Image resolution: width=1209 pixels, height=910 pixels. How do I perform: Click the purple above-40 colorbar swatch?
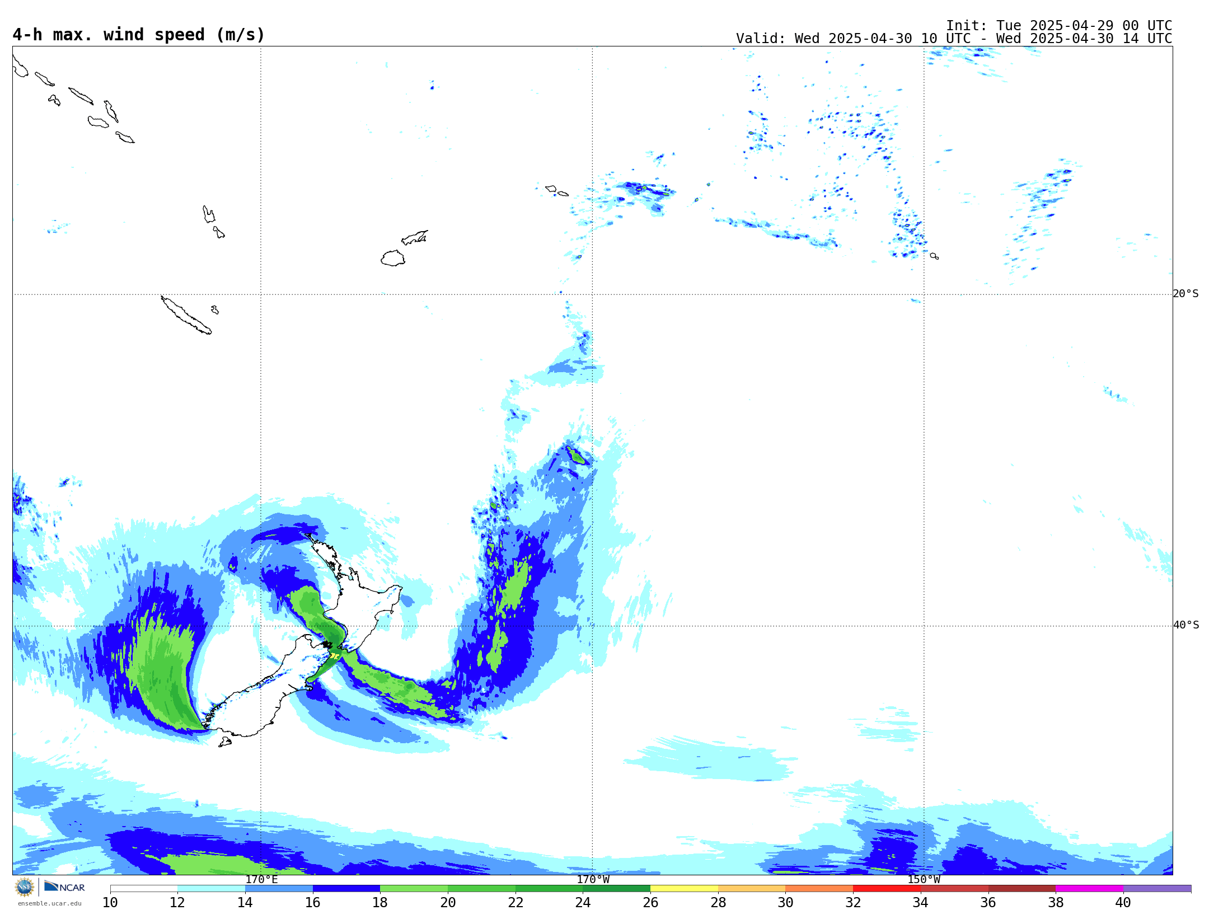1157,889
